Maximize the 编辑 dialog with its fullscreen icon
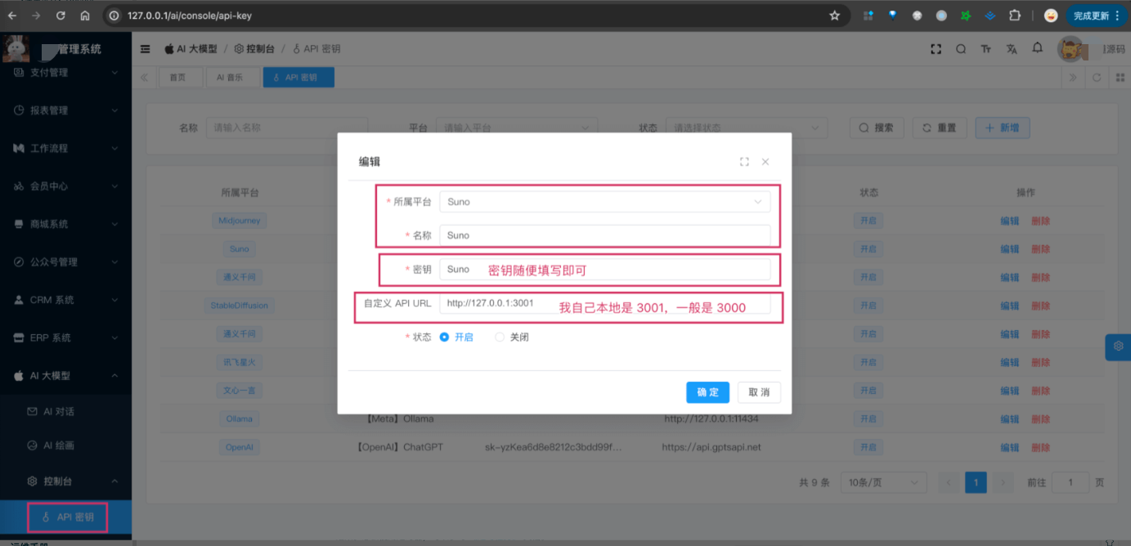 tap(744, 162)
